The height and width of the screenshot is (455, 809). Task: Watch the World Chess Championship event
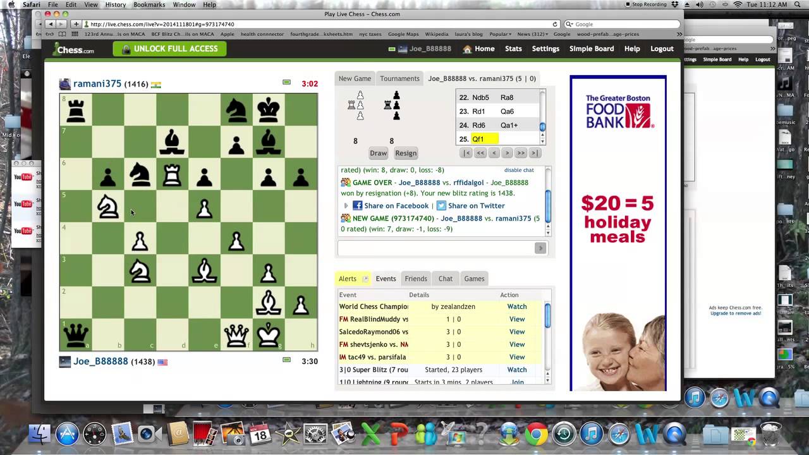pyautogui.click(x=517, y=306)
